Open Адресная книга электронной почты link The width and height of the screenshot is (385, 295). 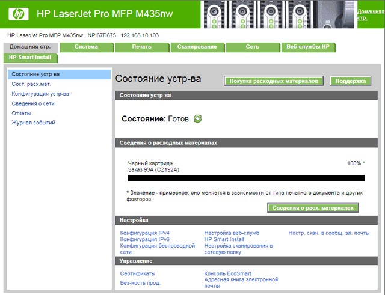coord(241,283)
